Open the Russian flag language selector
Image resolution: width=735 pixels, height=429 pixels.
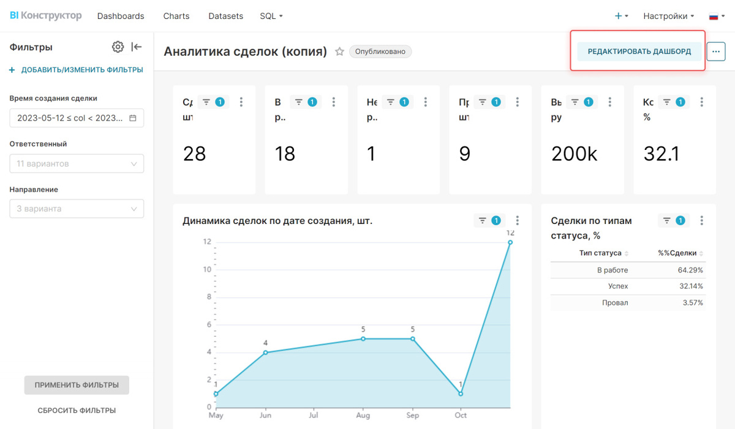pyautogui.click(x=717, y=16)
